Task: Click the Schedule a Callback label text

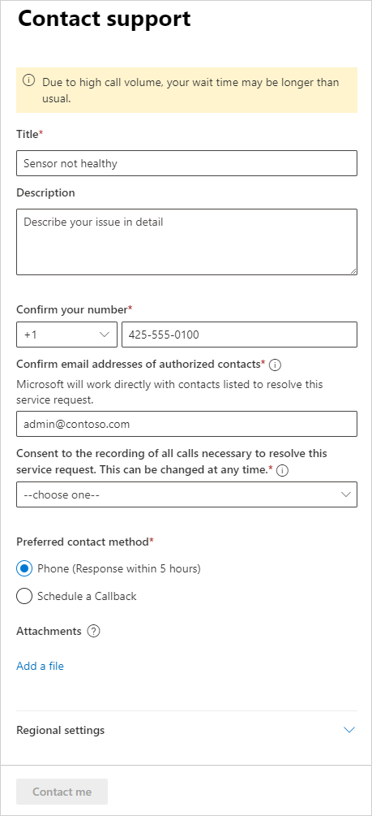Action: (87, 597)
